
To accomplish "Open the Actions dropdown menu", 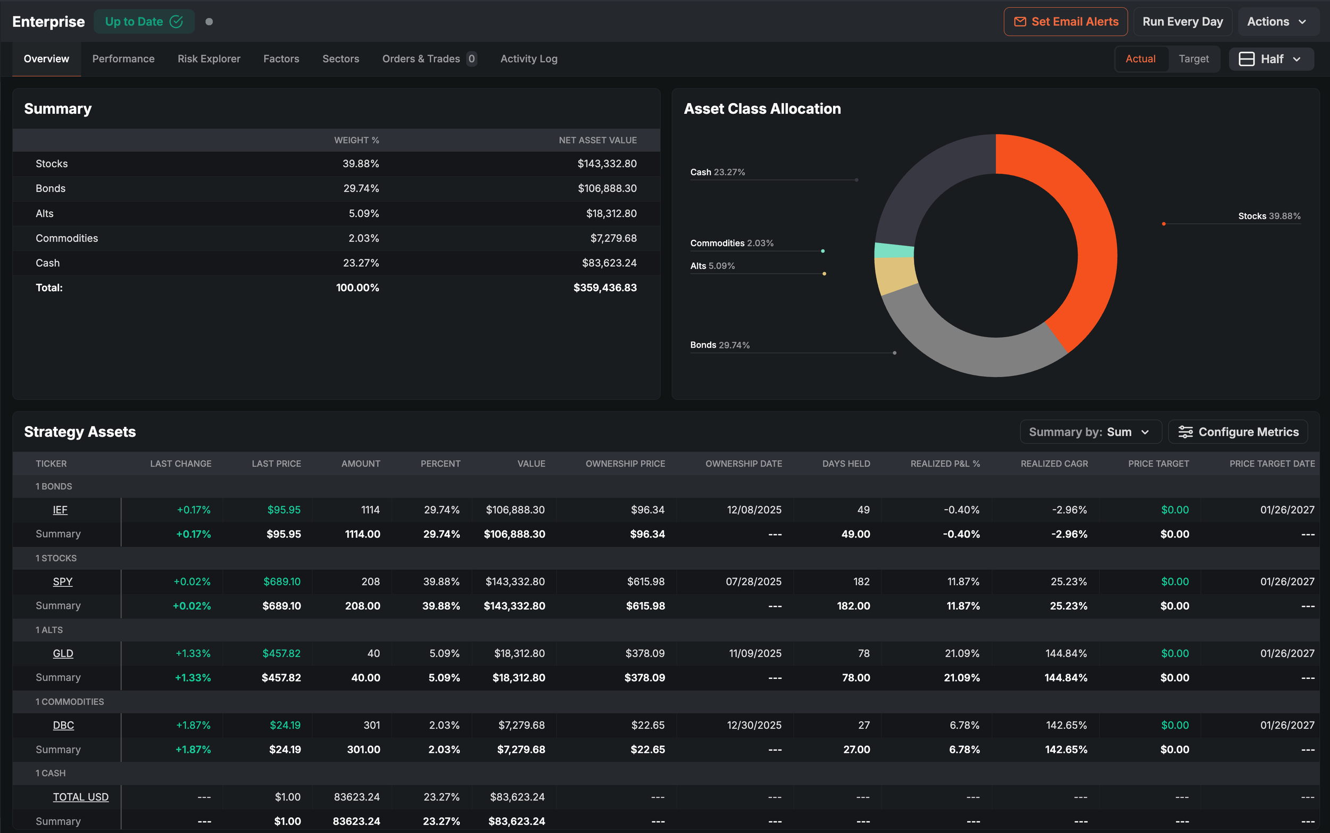I will point(1277,21).
